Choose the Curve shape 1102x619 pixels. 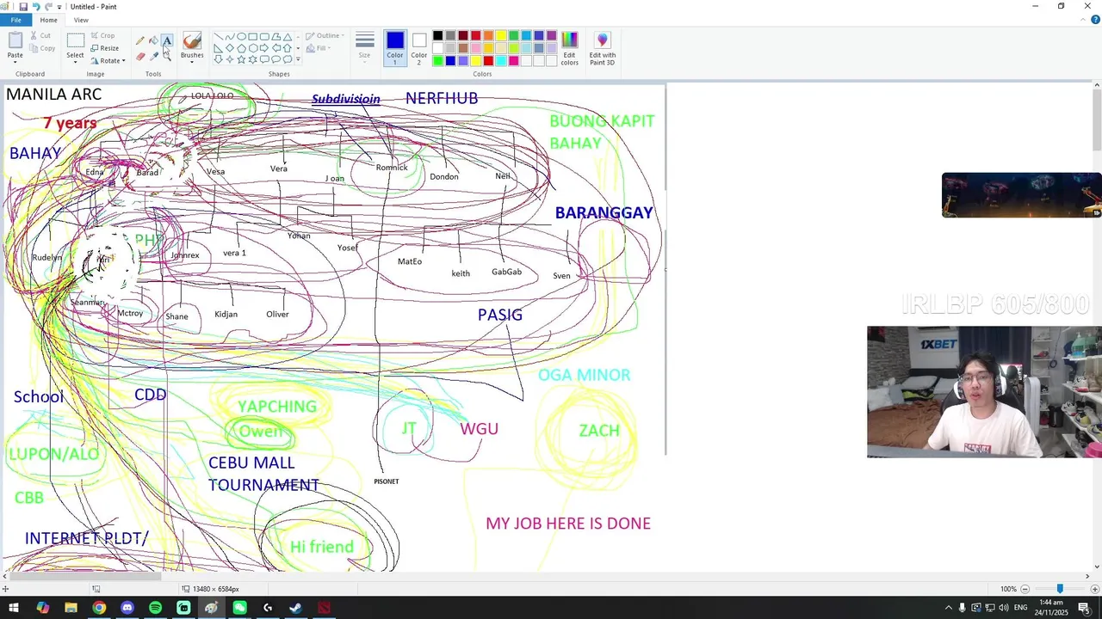coord(230,37)
